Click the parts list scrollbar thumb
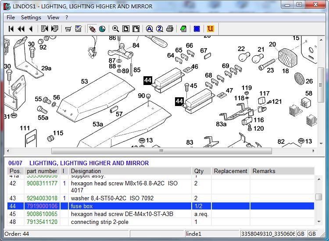This screenshot has width=329, height=241. [319, 197]
